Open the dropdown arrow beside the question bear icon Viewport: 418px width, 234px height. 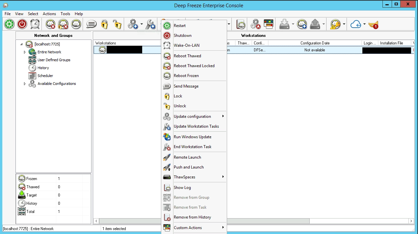click(x=344, y=24)
